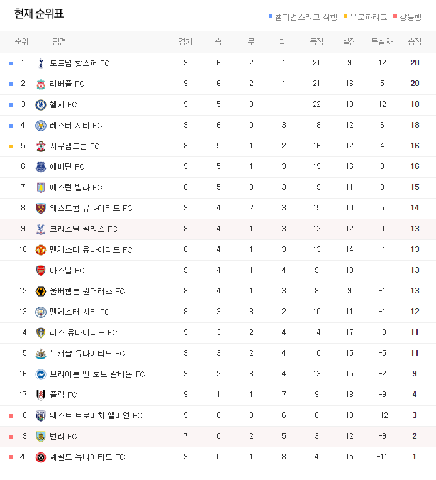
Task: Click the Everton FC crest icon
Action: click(x=41, y=167)
